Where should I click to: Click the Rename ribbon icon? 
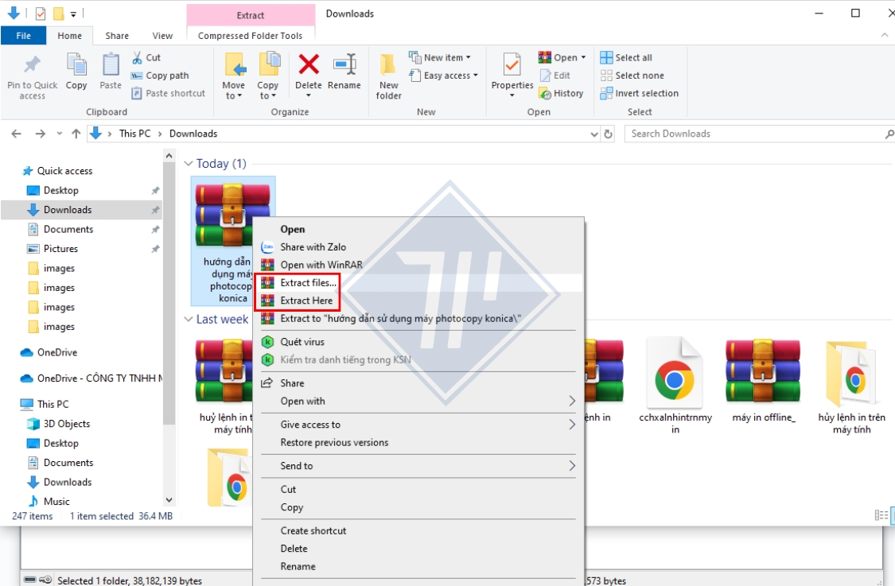coord(344,65)
